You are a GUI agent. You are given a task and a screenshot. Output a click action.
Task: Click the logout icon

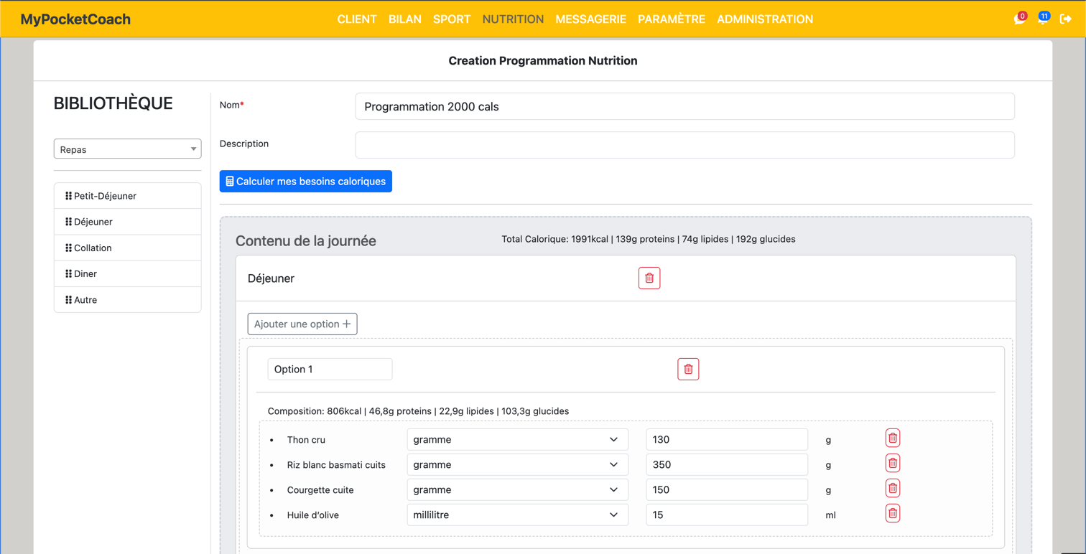tap(1066, 19)
